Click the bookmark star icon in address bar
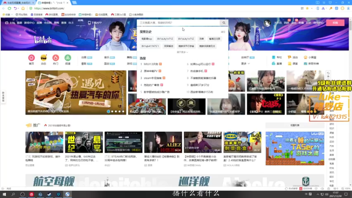Image resolution: width=352 pixels, height=198 pixels. coord(307,8)
